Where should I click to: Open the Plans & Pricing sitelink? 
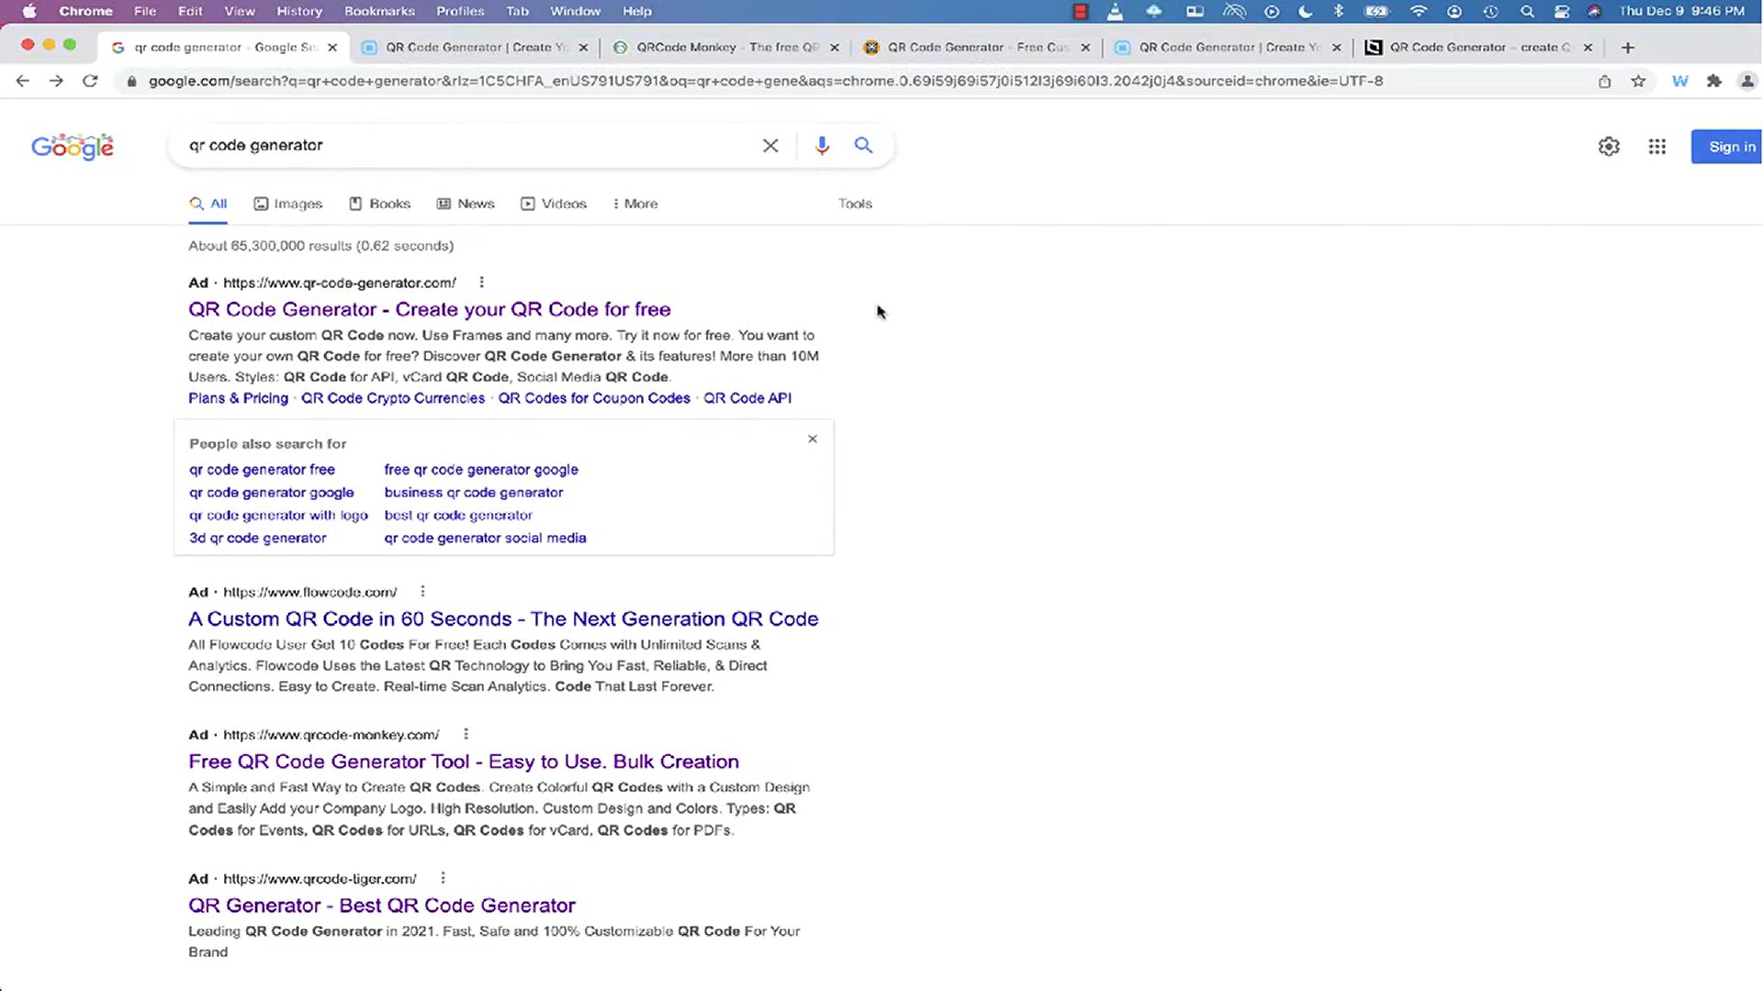click(x=238, y=398)
